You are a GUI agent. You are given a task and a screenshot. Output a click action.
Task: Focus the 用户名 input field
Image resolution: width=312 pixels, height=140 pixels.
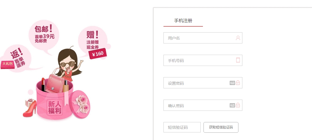tap(199, 38)
